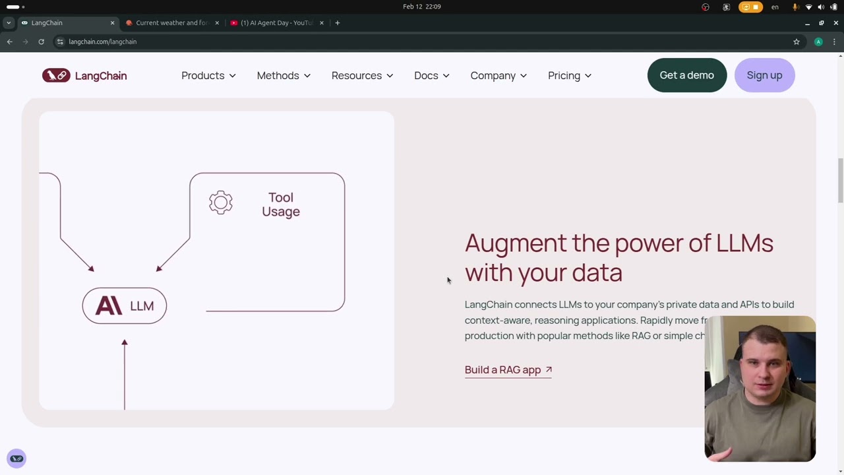Switch to the LangChain tab
844x475 pixels.
pos(68,22)
